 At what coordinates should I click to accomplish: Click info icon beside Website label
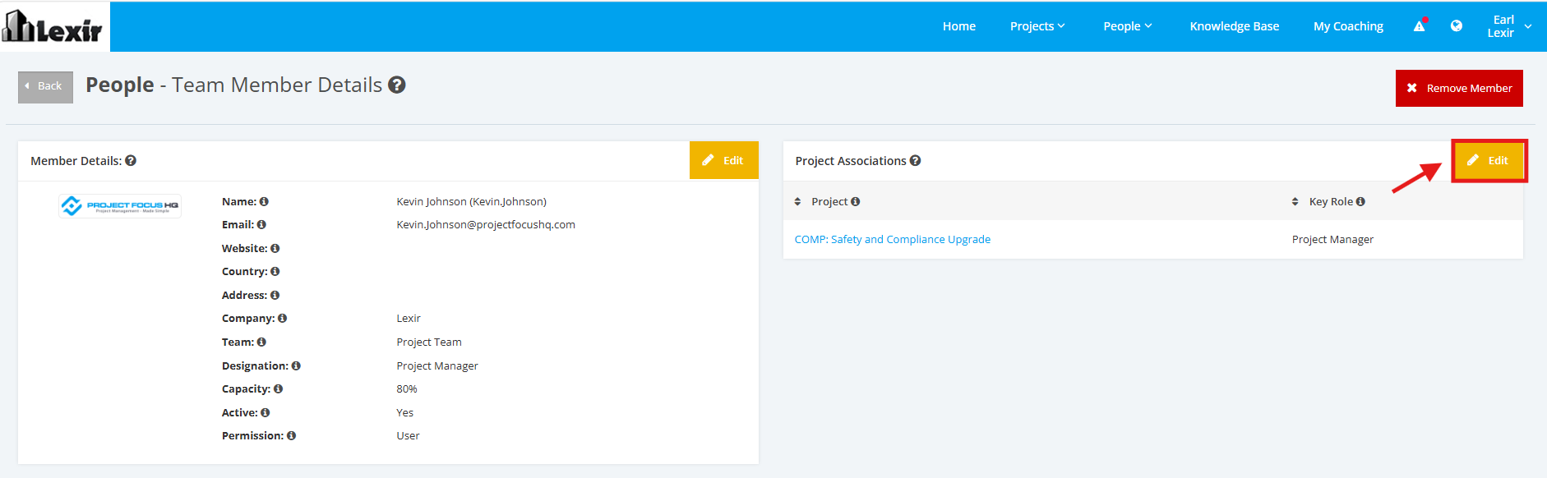tap(275, 248)
